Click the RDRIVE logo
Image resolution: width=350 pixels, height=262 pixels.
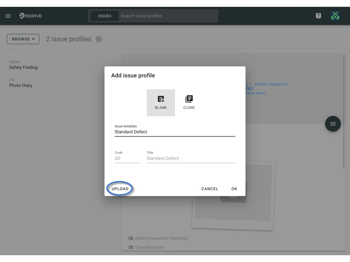(x=30, y=15)
